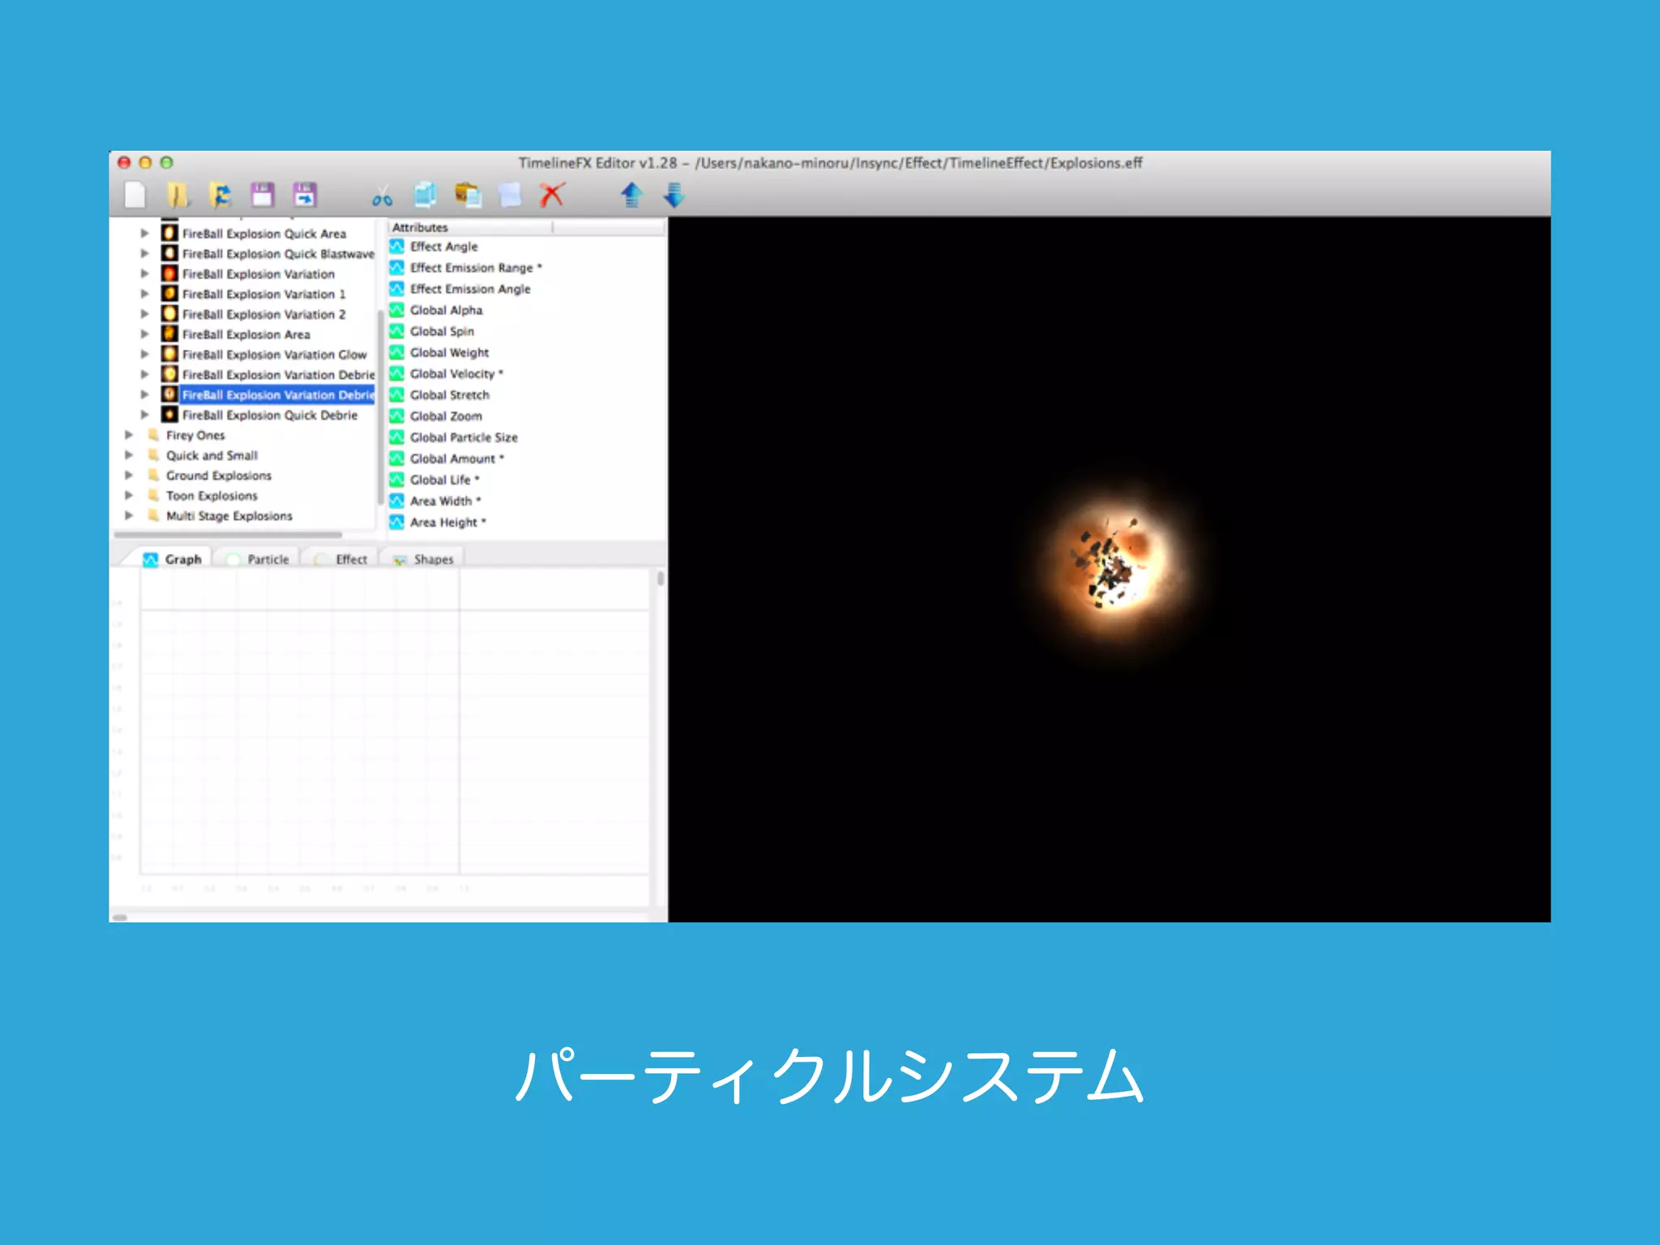The image size is (1660, 1245).
Task: Open effects library folder icon
Action: 178,195
